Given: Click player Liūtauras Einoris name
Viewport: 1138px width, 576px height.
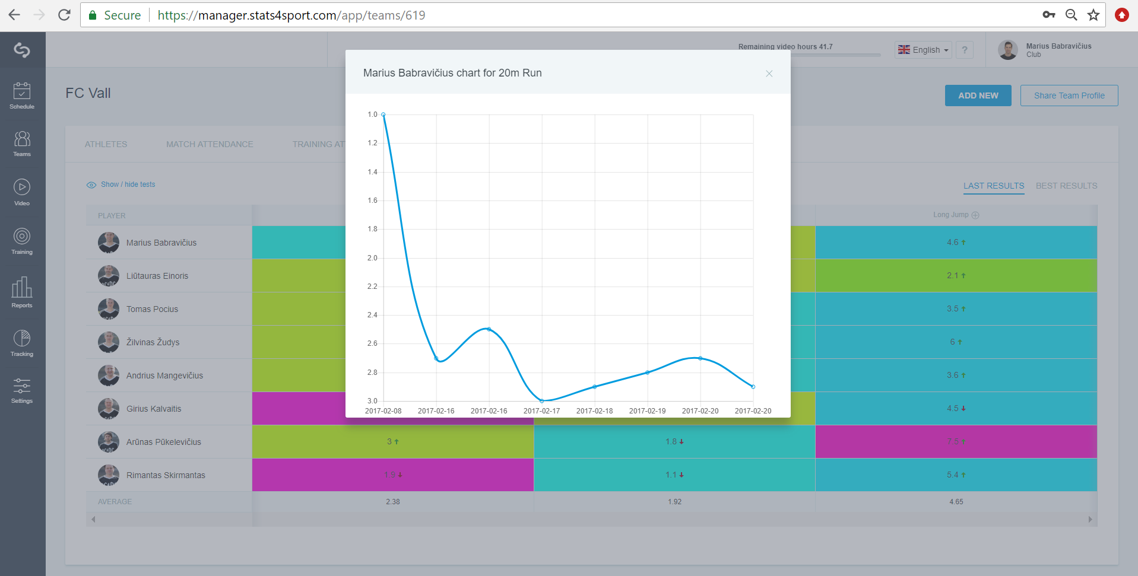Looking at the screenshot, I should point(157,276).
